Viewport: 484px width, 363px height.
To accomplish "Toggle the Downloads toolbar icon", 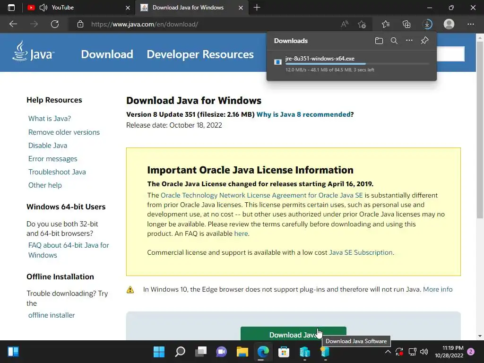I will coord(427,24).
